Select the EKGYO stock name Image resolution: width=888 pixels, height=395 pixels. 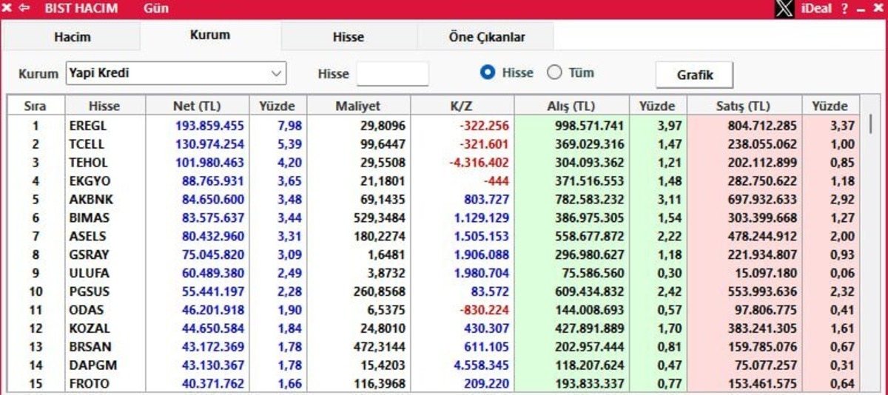tap(89, 181)
